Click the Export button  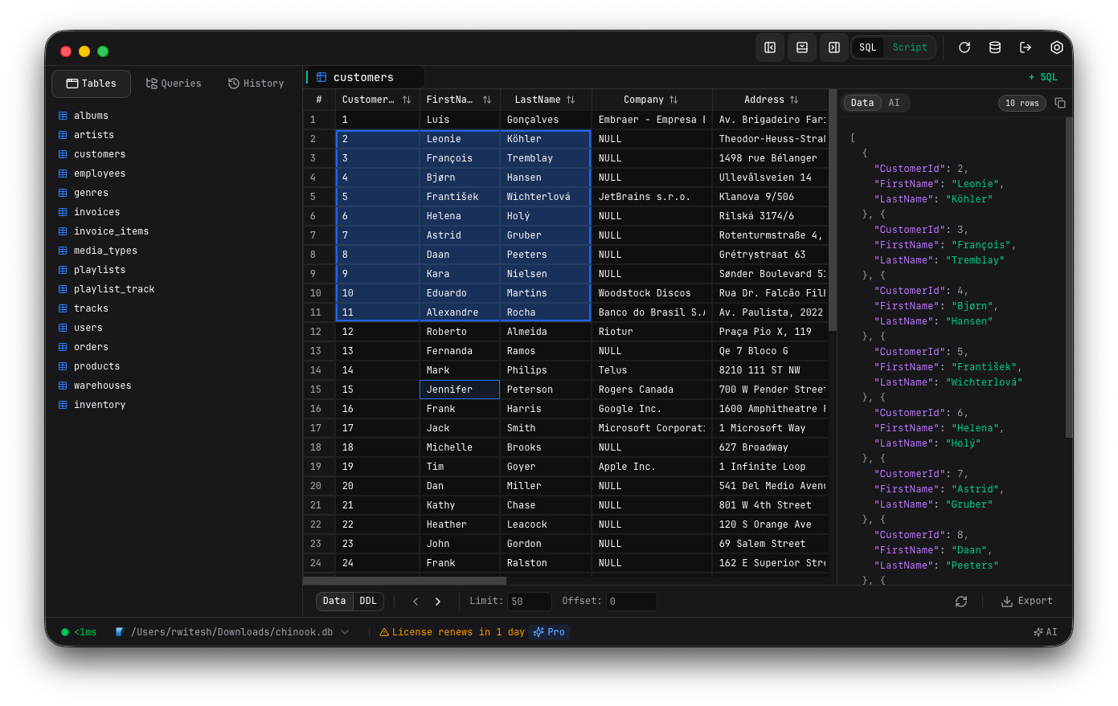pos(1026,601)
